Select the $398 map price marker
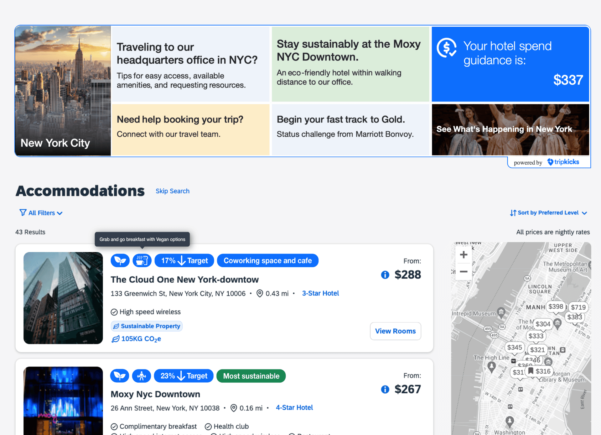 click(x=556, y=307)
